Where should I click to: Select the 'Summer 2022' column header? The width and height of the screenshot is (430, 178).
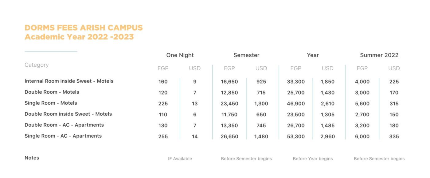[x=379, y=55]
